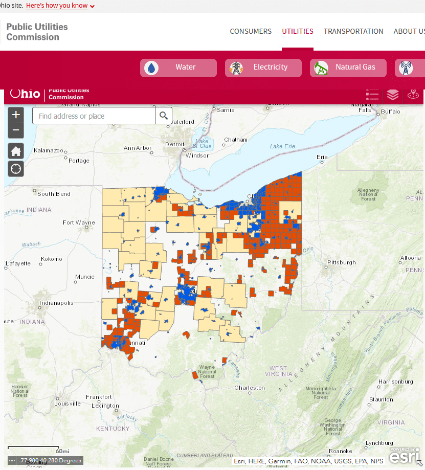Activate the Find my location tool
Viewport: 425px width, 470px height.
(x=15, y=168)
